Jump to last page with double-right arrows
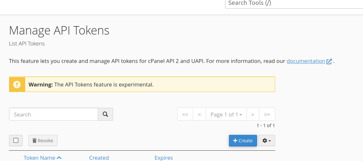Screen dimensions: 363x161 click(267, 114)
